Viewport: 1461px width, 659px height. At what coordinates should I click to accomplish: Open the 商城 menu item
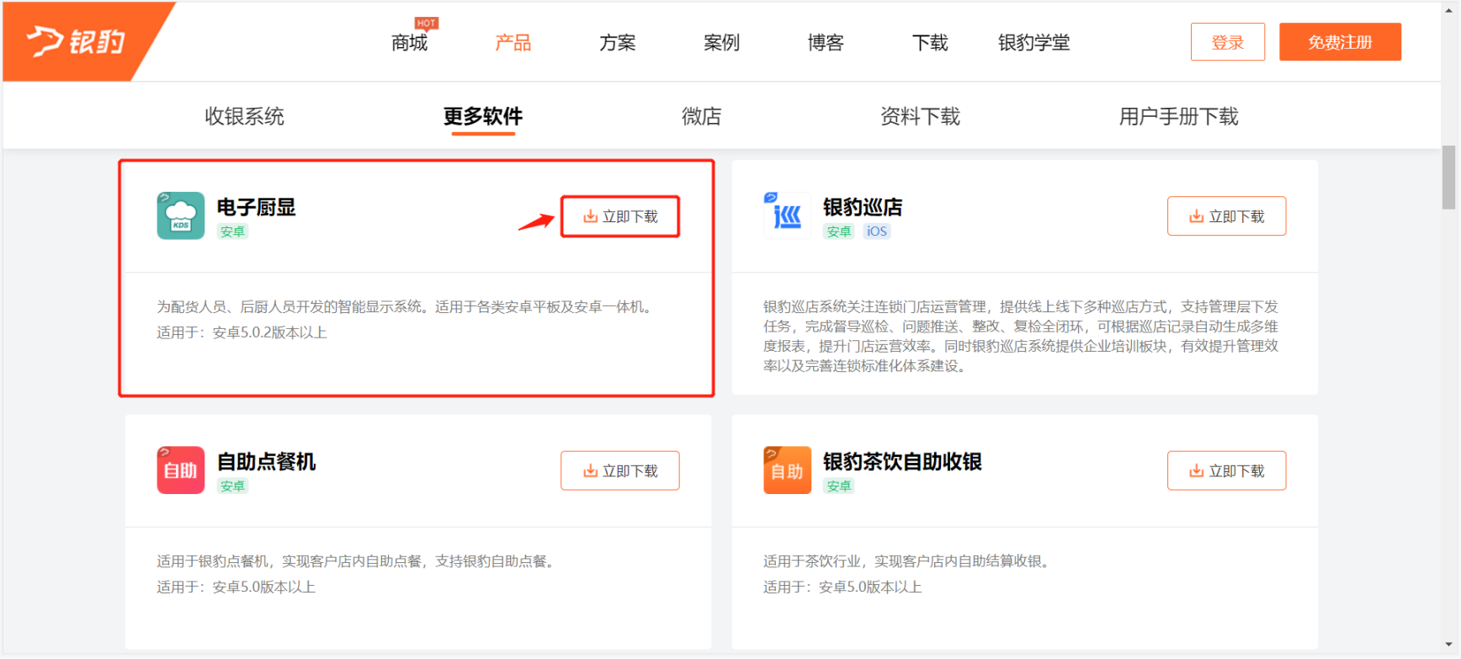(x=410, y=43)
